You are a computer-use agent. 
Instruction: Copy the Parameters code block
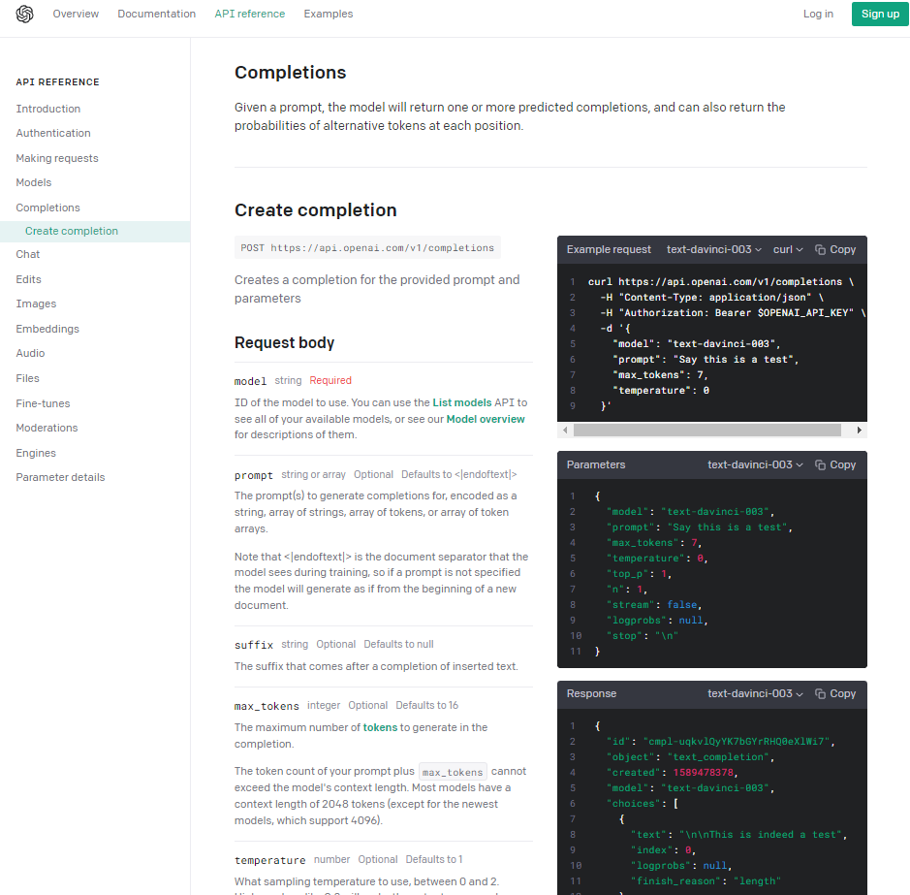point(835,464)
